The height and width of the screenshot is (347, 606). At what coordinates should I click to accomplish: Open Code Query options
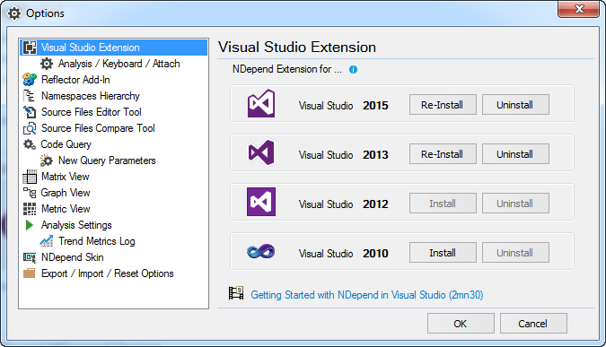coord(66,144)
